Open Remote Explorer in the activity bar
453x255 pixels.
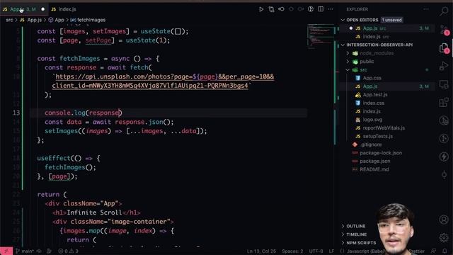pos(444,84)
